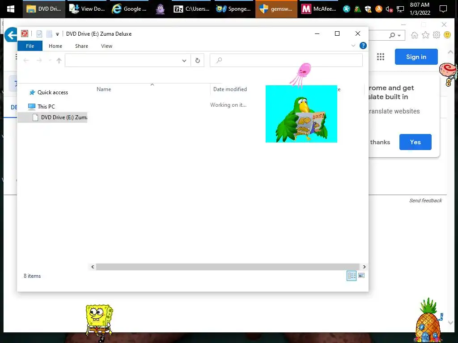Select DVD Drive (E:) Zuma tree item
The height and width of the screenshot is (343, 458).
(x=53, y=117)
